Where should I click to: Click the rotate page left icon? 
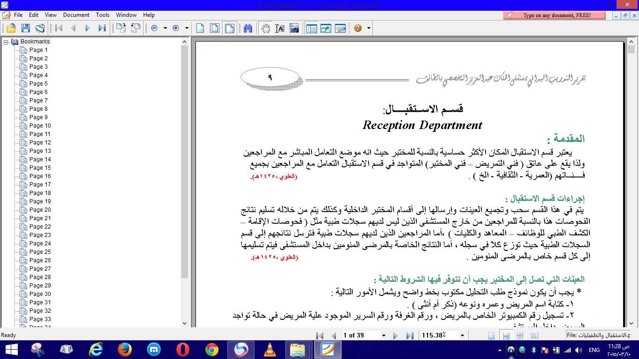coord(136,29)
